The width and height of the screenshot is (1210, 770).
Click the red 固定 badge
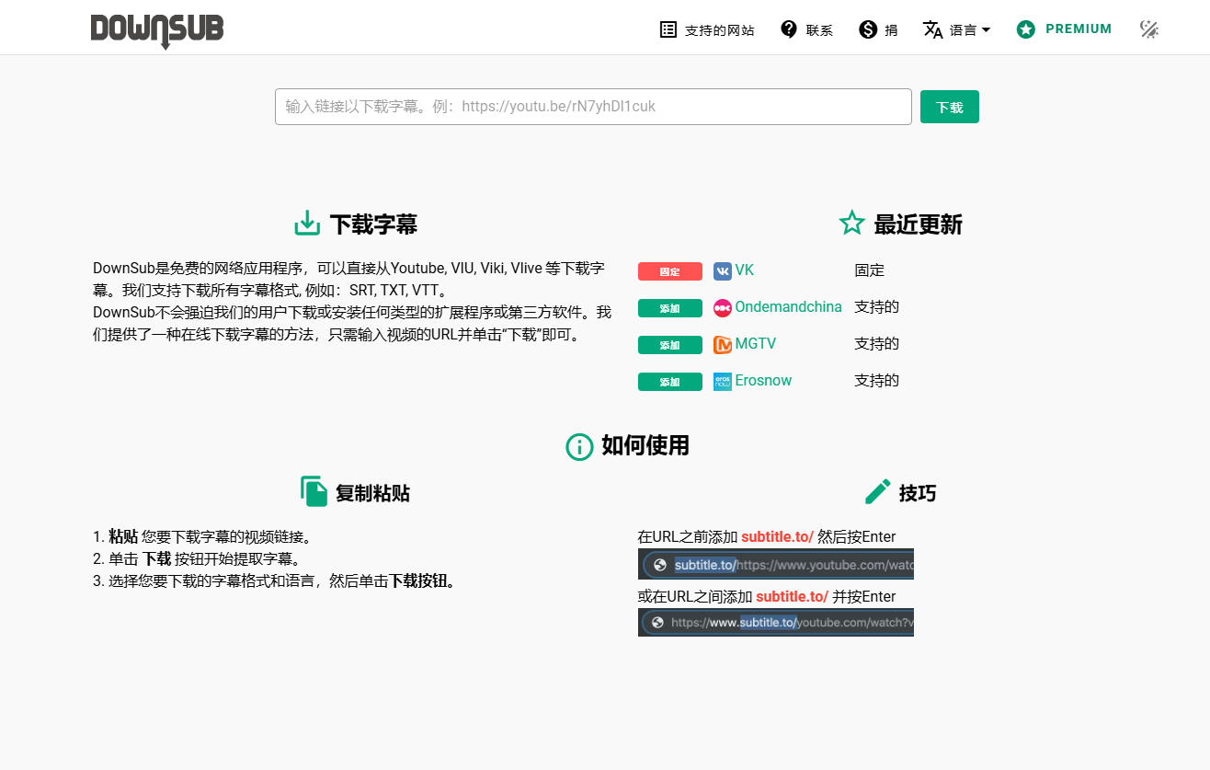tap(670, 271)
